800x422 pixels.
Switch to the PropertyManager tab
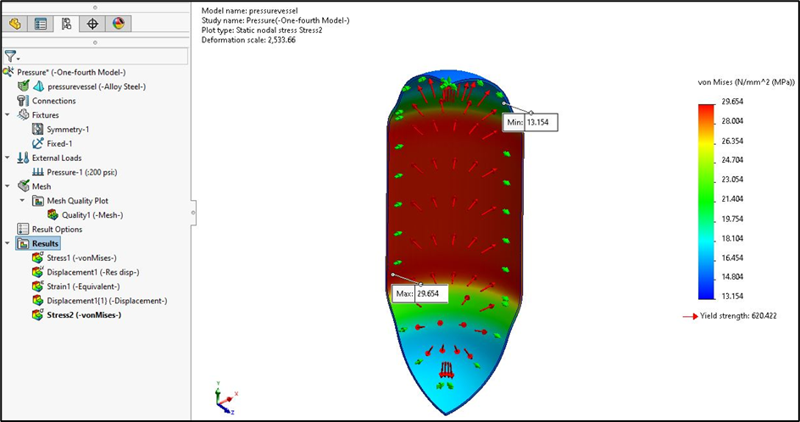pyautogui.click(x=41, y=24)
